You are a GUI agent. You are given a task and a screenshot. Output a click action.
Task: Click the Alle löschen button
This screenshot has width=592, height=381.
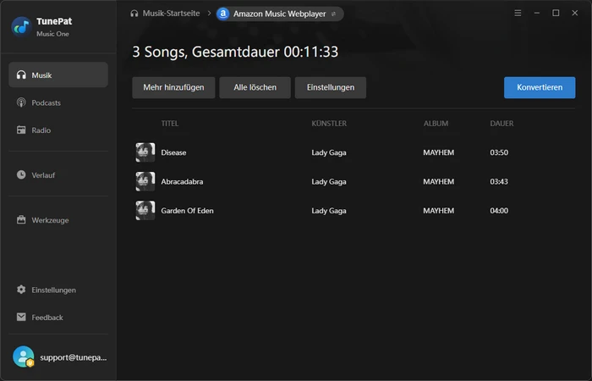click(255, 87)
